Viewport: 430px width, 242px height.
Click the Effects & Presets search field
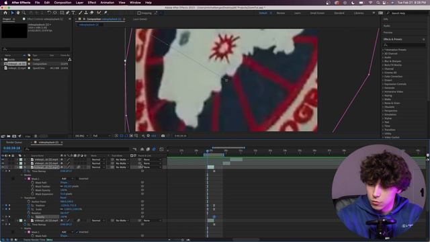coord(404,44)
